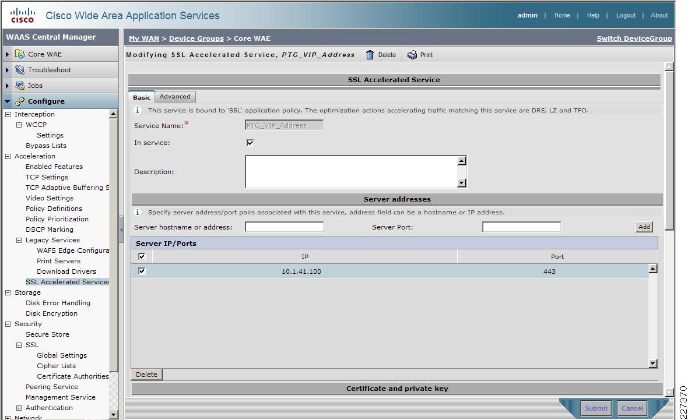Click the Submit button
Image resolution: width=688 pixels, height=420 pixels.
pos(596,408)
